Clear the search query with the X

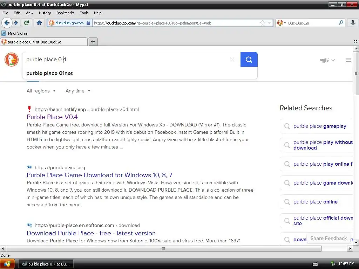click(x=232, y=60)
